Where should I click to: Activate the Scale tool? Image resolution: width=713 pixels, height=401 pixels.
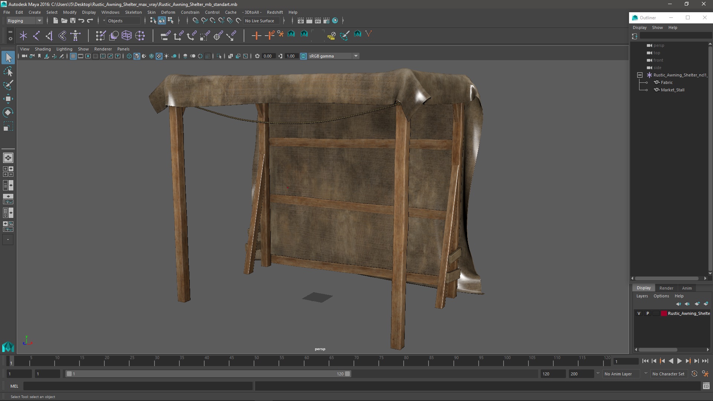pyautogui.click(x=8, y=126)
